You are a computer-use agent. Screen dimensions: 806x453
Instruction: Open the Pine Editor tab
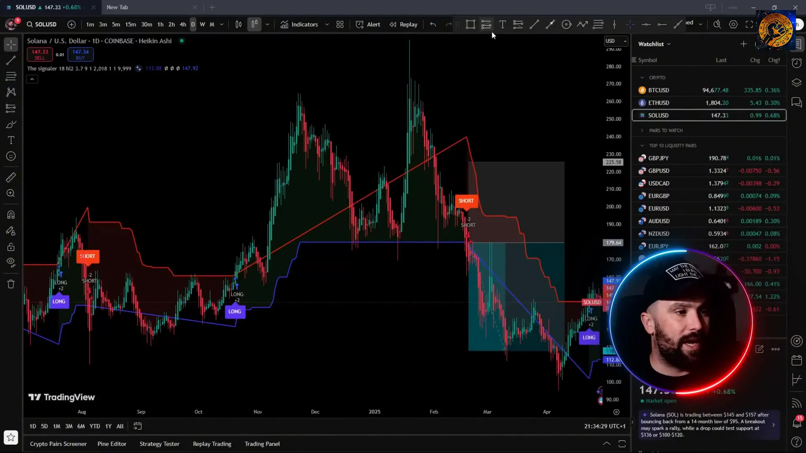pos(112,444)
